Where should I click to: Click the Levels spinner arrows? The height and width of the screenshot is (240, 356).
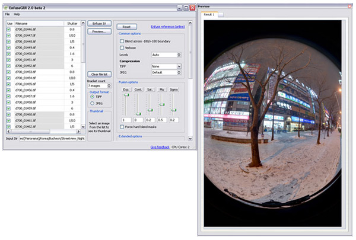[179, 55]
